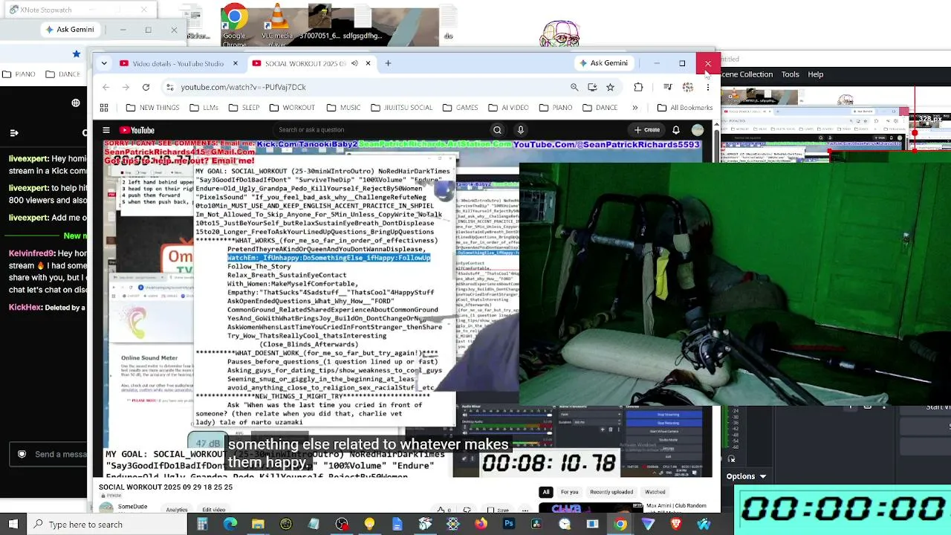Close the Video details - YouTube Studio tab

pos(235,63)
